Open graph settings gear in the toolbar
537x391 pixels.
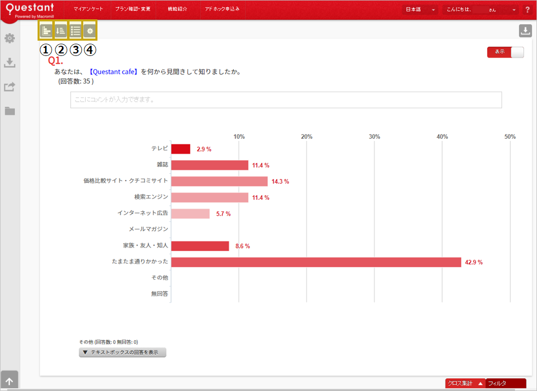(x=90, y=31)
